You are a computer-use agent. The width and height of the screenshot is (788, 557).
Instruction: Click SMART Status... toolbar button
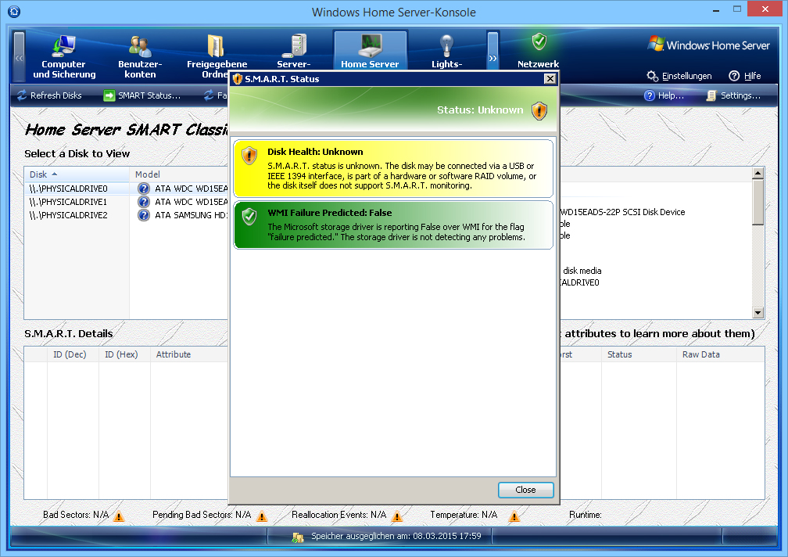(142, 95)
